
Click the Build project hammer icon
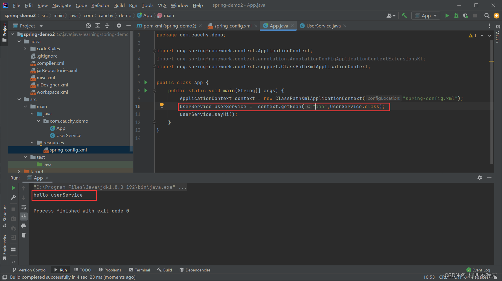pos(404,16)
